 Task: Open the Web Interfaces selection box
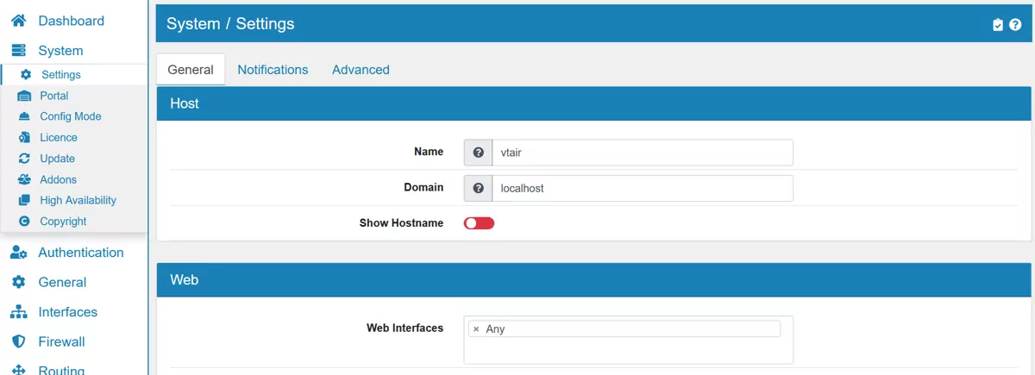point(627,351)
